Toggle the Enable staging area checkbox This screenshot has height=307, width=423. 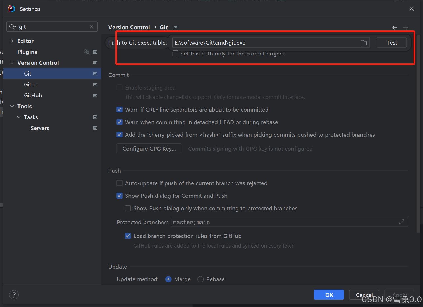(x=120, y=88)
